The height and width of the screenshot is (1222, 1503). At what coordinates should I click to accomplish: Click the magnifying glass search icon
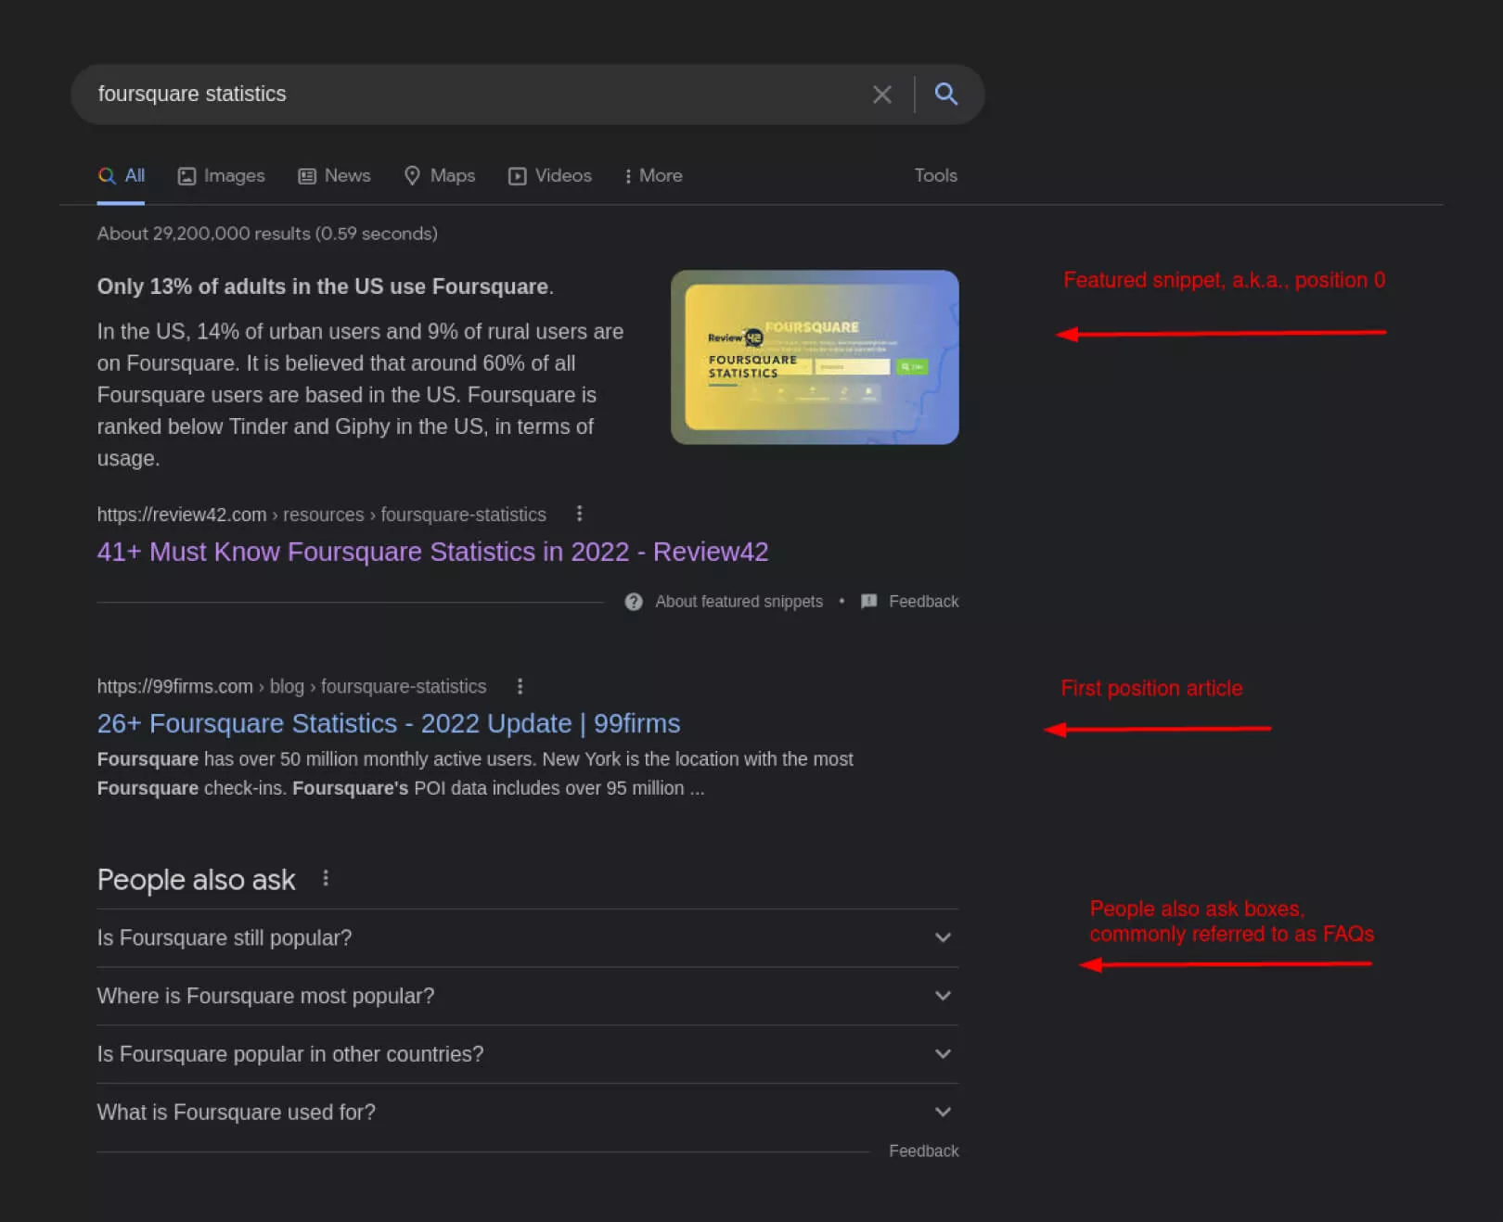pos(945,94)
